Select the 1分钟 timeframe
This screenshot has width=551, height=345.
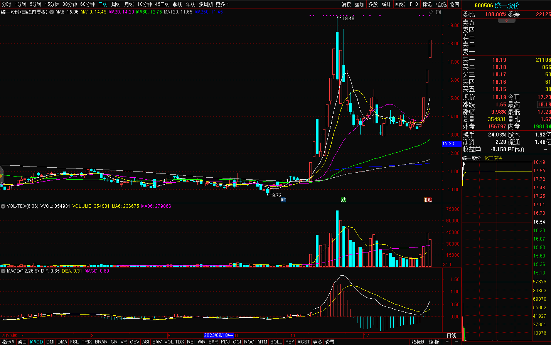click(x=21, y=4)
